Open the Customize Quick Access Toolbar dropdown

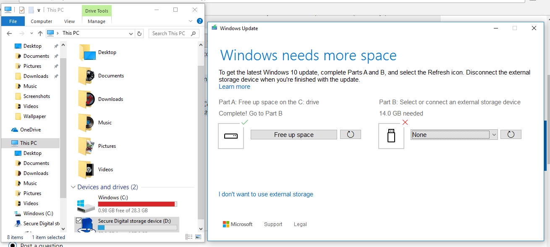tap(39, 10)
